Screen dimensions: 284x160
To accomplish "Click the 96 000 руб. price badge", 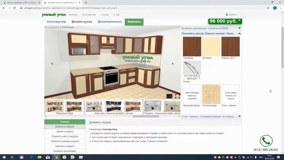I will tap(225, 21).
